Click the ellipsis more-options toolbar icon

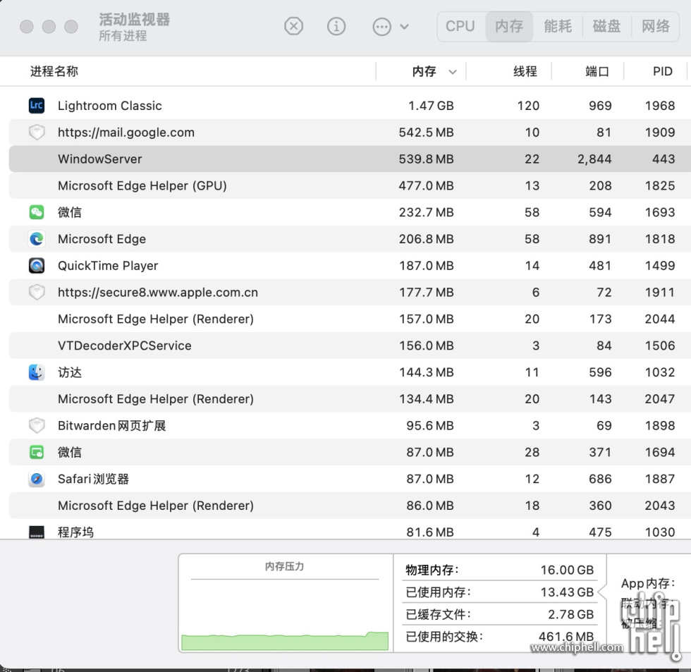pyautogui.click(x=381, y=26)
